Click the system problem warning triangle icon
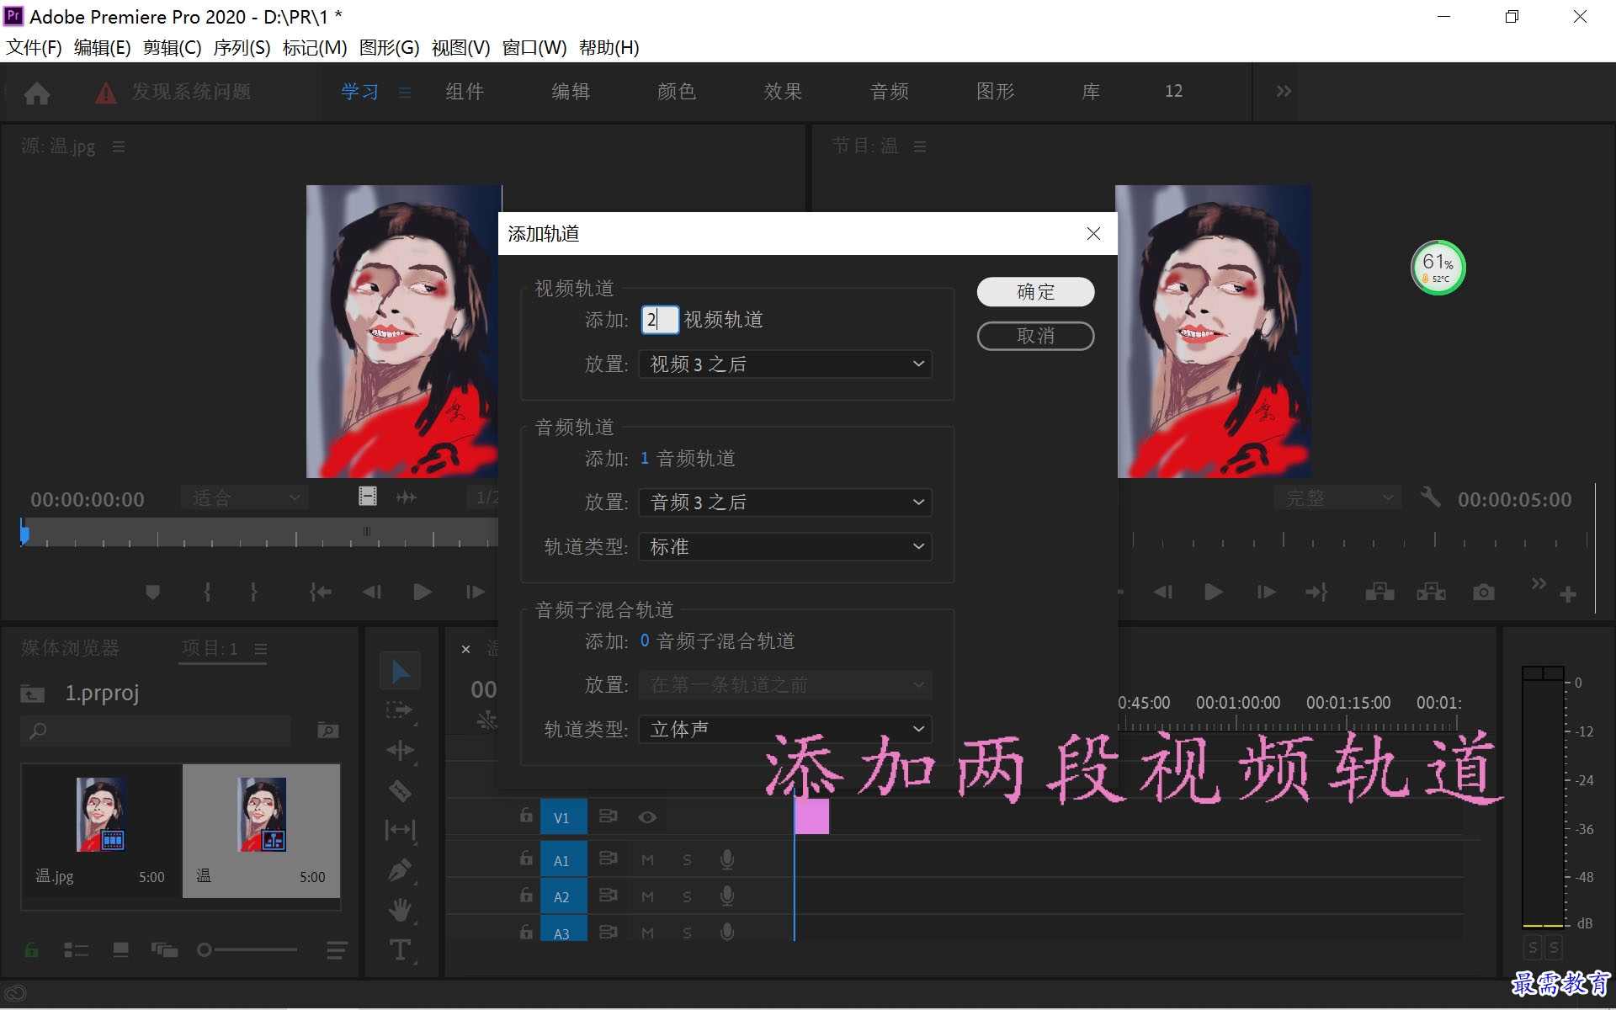Screen dimensions: 1616x1010 tap(106, 93)
